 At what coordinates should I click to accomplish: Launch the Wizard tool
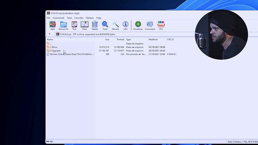pyautogui.click(x=115, y=25)
